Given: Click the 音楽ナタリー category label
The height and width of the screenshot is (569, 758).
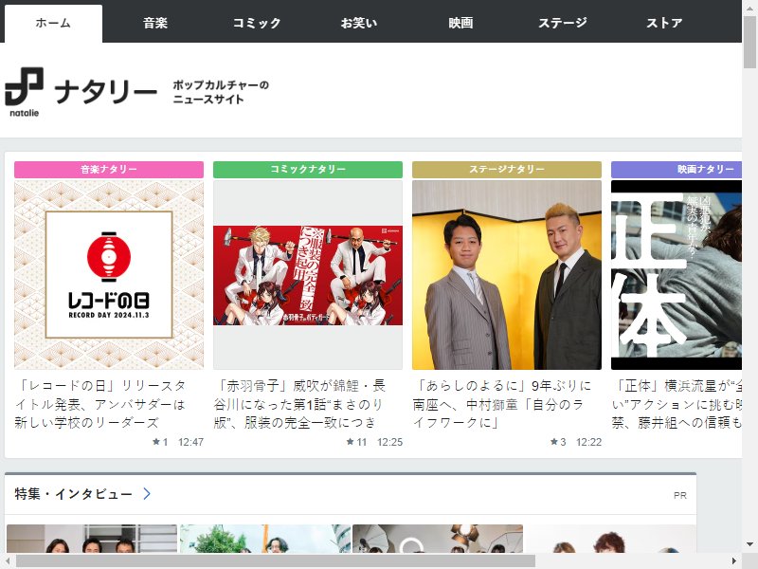Looking at the screenshot, I should point(109,170).
